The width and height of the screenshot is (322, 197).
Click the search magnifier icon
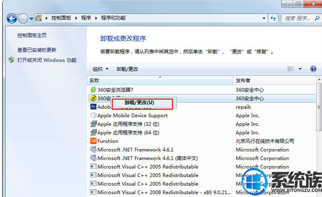pyautogui.click(x=317, y=18)
